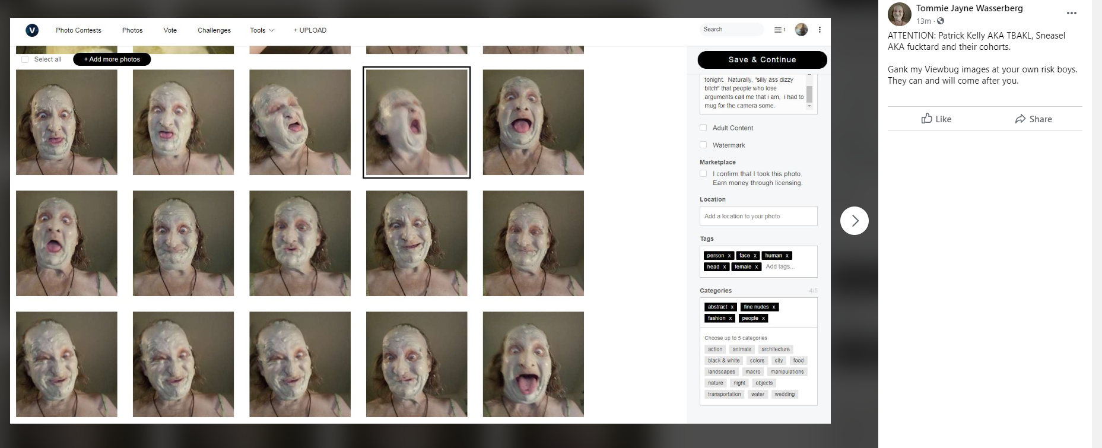The height and width of the screenshot is (448, 1102).
Task: Add the 'water' category chip
Action: tap(758, 395)
